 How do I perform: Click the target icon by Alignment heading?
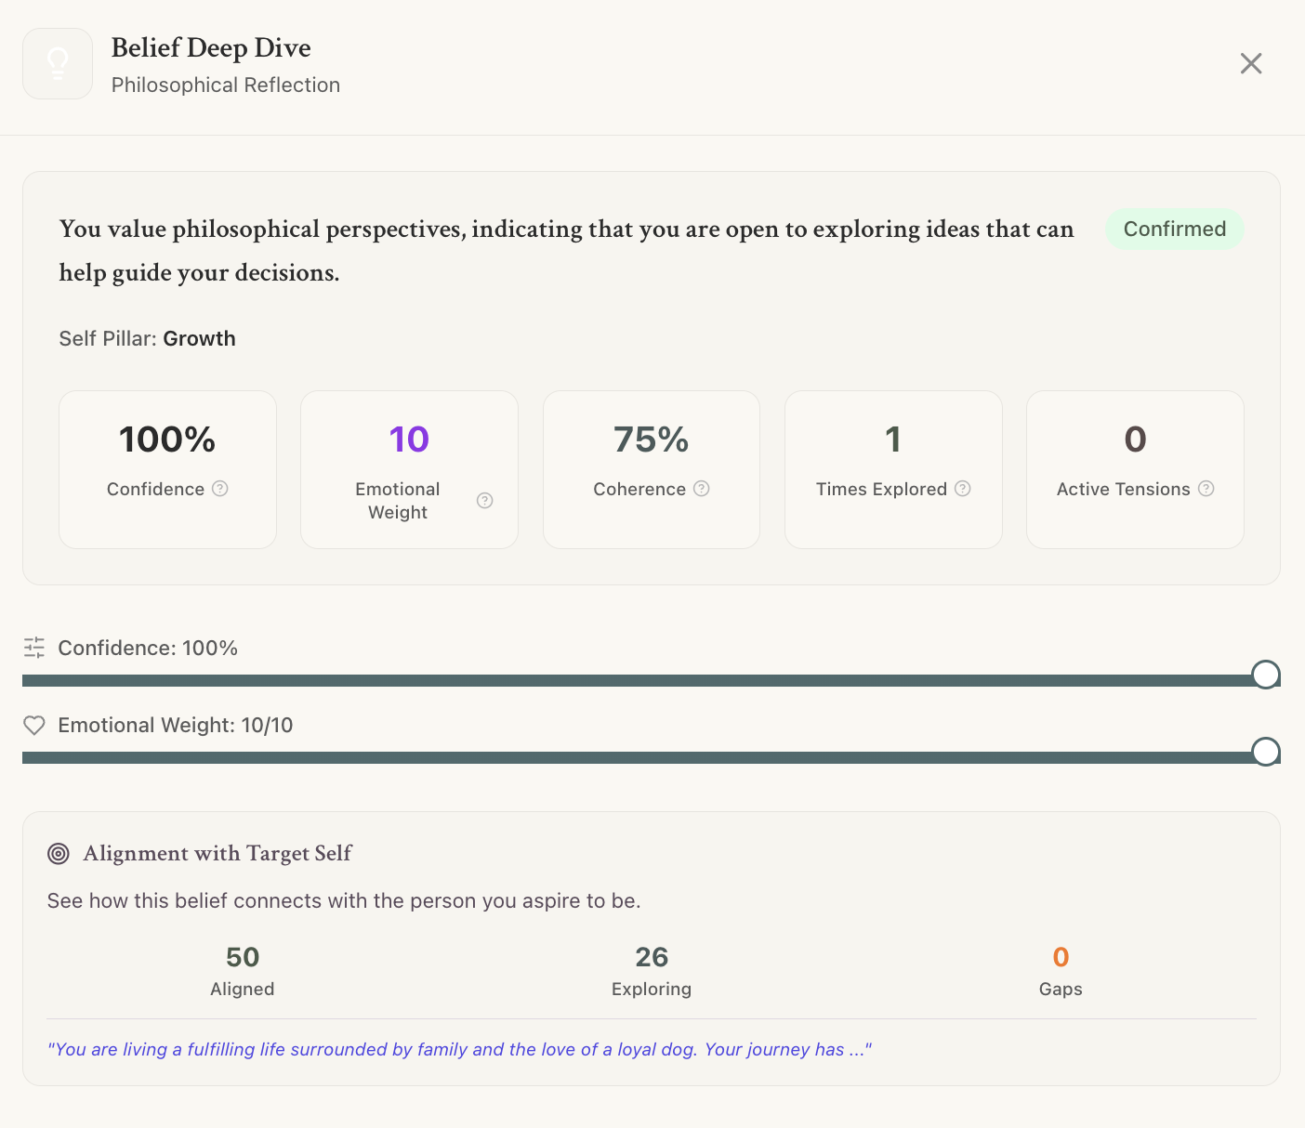pyautogui.click(x=59, y=854)
